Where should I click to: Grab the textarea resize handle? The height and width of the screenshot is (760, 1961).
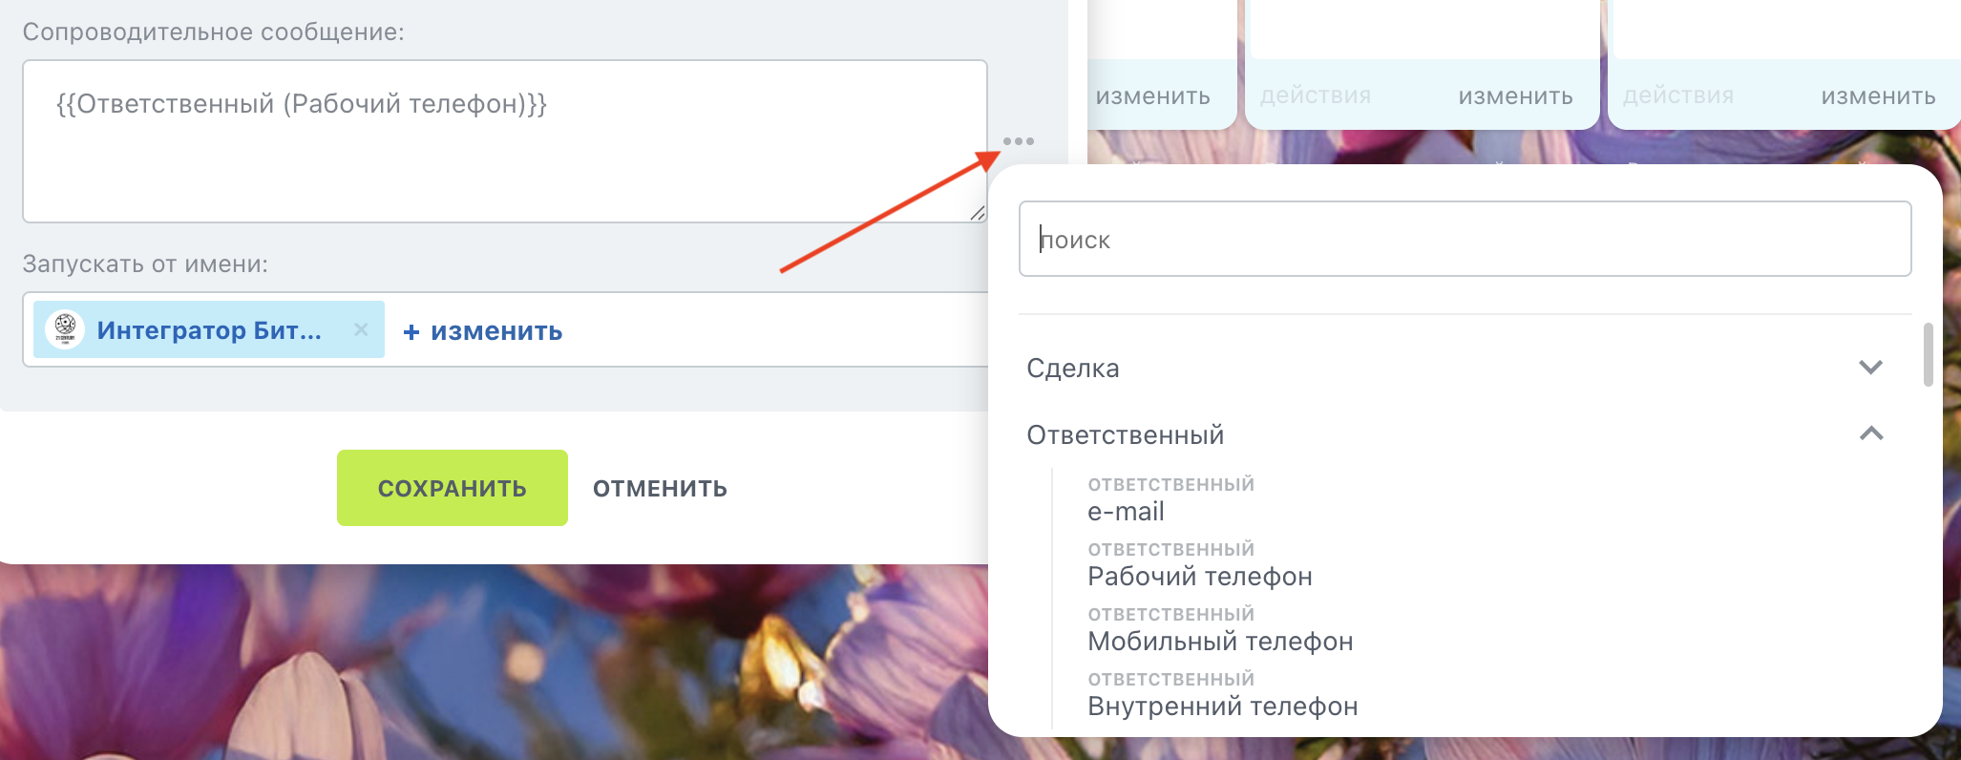[x=977, y=213]
